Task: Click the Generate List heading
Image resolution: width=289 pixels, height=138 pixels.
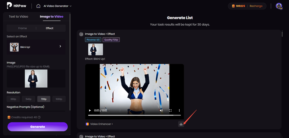Action: (x=180, y=18)
